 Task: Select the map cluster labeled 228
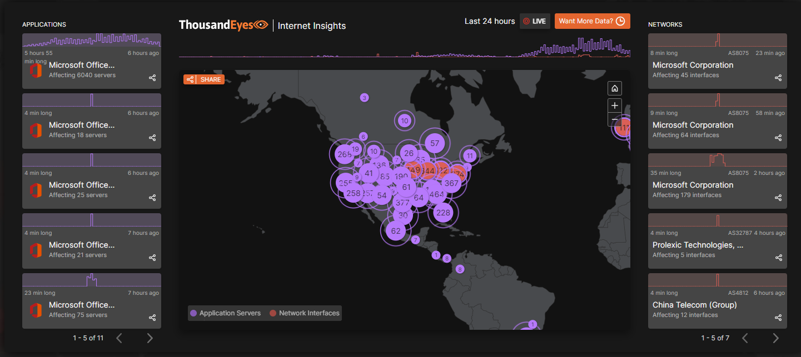coord(443,212)
